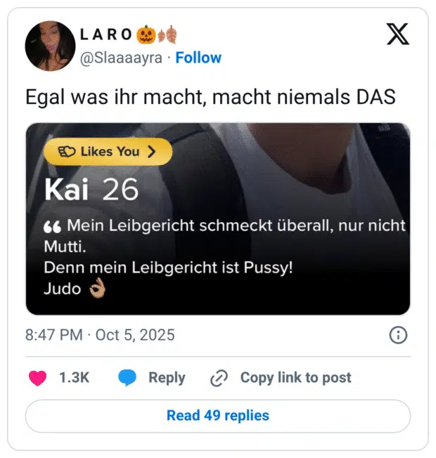
Task: Open the info circle icon
Action: 398,335
